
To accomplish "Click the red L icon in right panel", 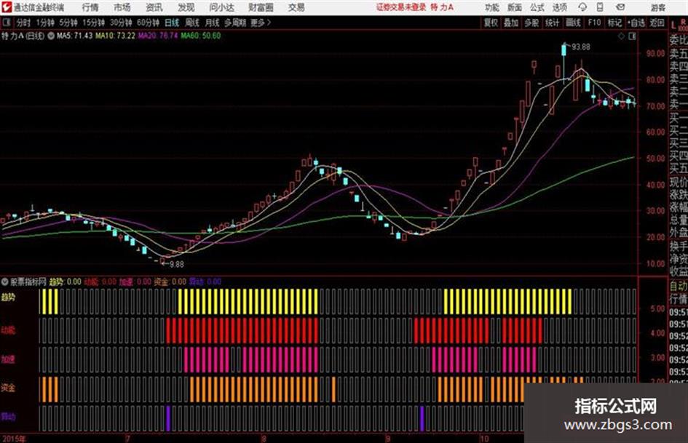I will (x=673, y=25).
